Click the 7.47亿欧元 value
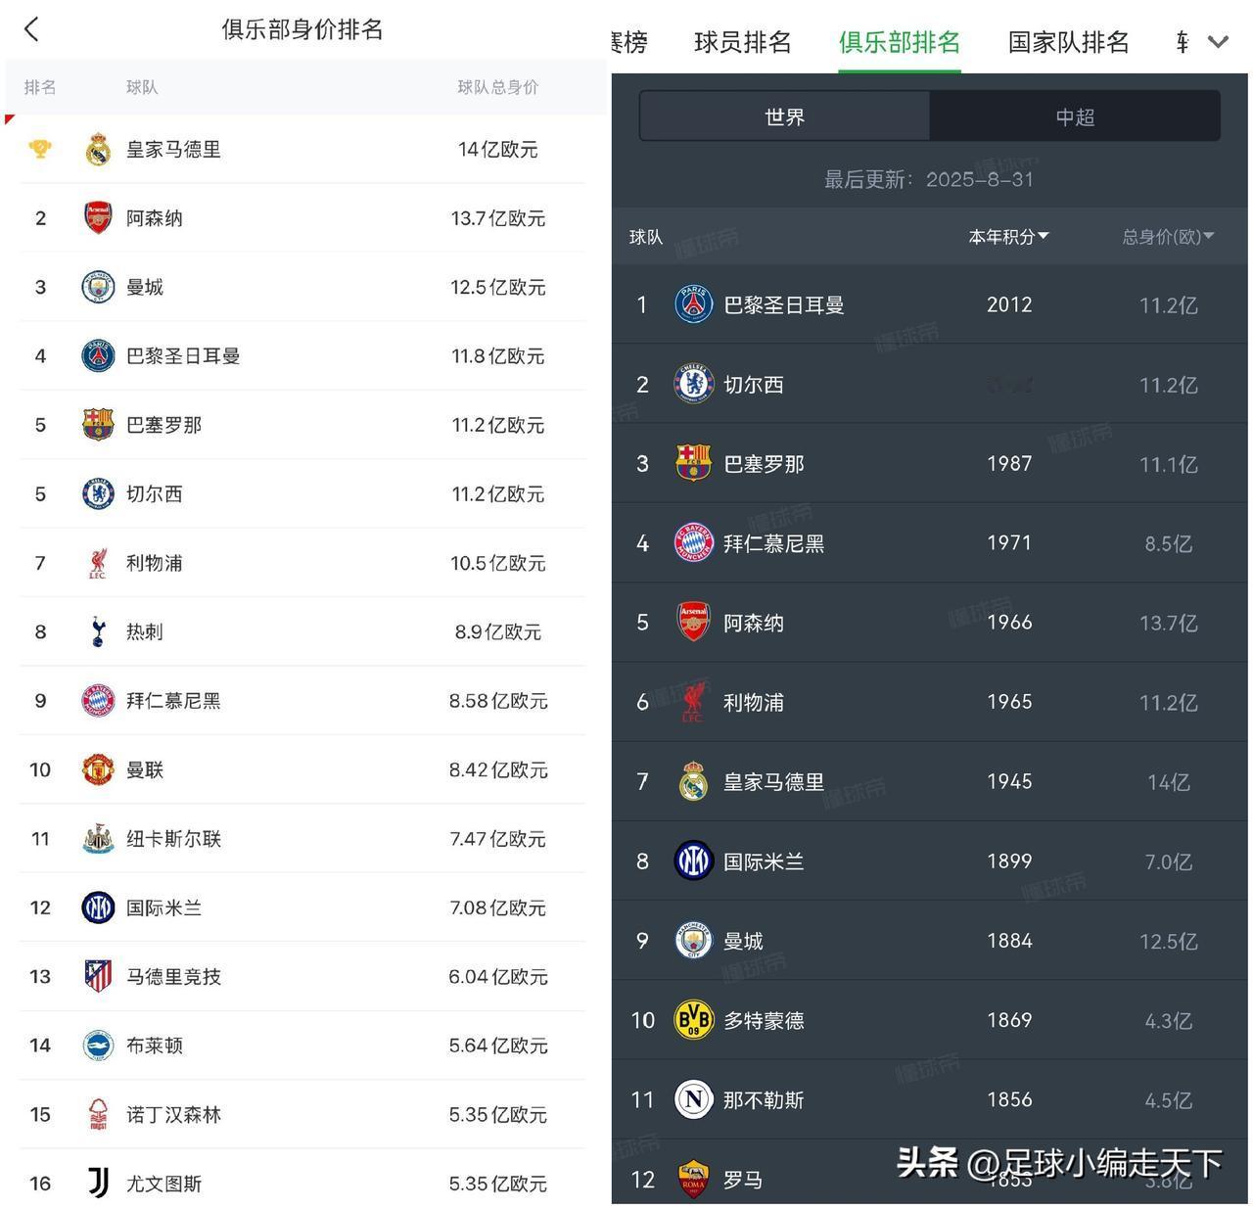 click(498, 839)
